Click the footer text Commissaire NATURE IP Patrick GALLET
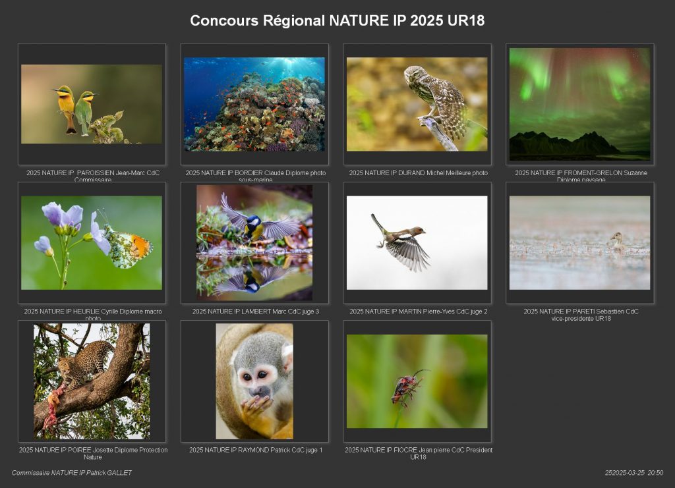Screen dimensions: 675x488 72,473
